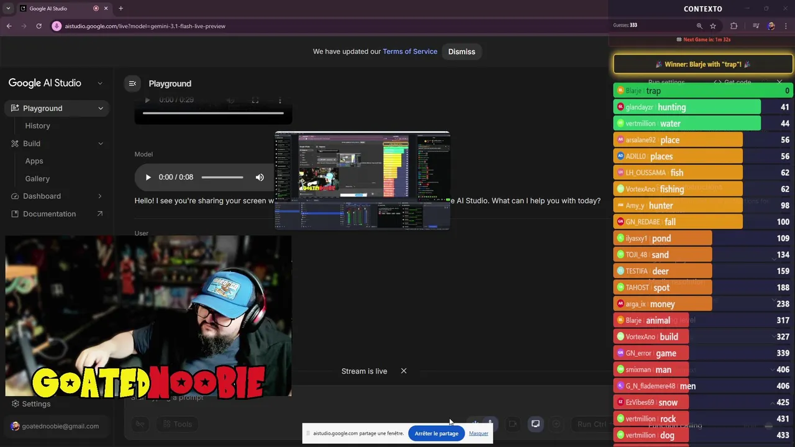Toggle the screen share button

click(535, 424)
